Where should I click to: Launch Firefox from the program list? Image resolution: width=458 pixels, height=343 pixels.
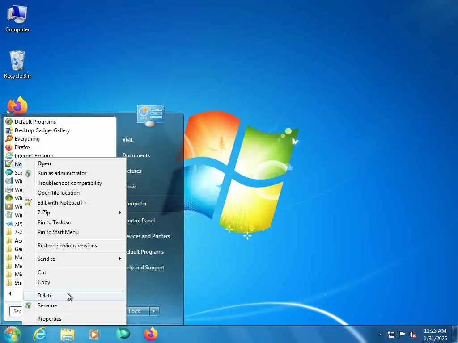click(x=60, y=147)
